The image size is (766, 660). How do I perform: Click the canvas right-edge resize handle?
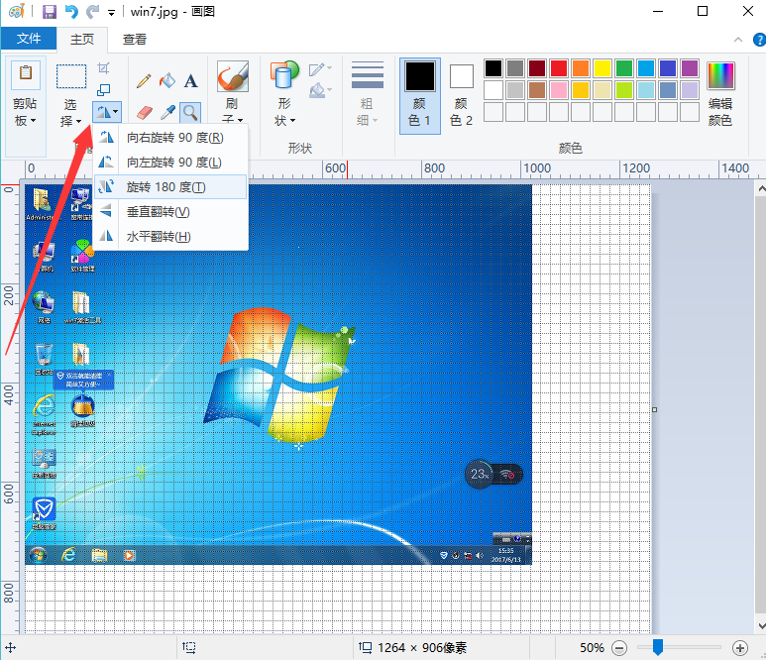tap(655, 409)
